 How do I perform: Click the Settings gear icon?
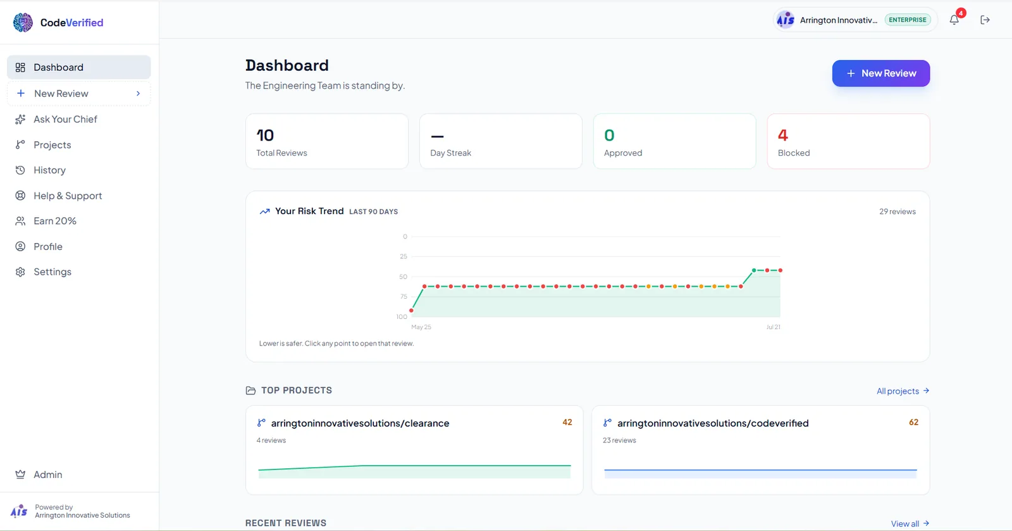pos(20,272)
